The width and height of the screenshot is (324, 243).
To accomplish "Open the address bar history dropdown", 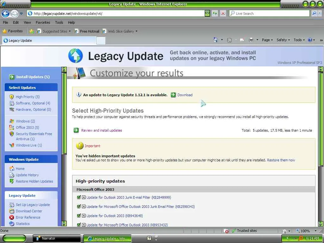I will [207, 14].
